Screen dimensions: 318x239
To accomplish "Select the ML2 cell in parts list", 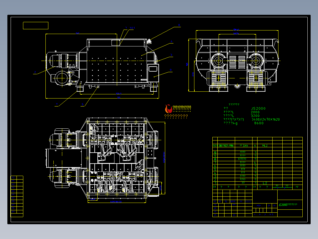I will [x=265, y=146].
